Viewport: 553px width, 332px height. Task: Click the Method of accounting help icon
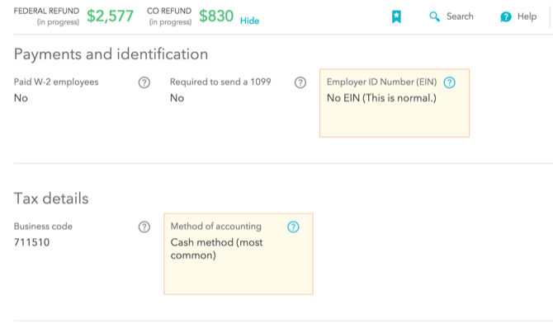[293, 227]
